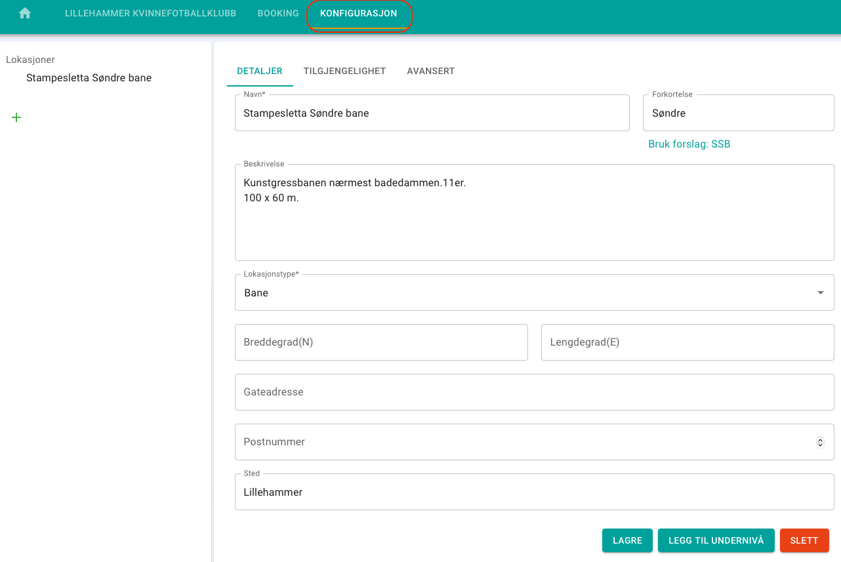The height and width of the screenshot is (562, 841).
Task: Delete location with Slett button
Action: tap(804, 540)
